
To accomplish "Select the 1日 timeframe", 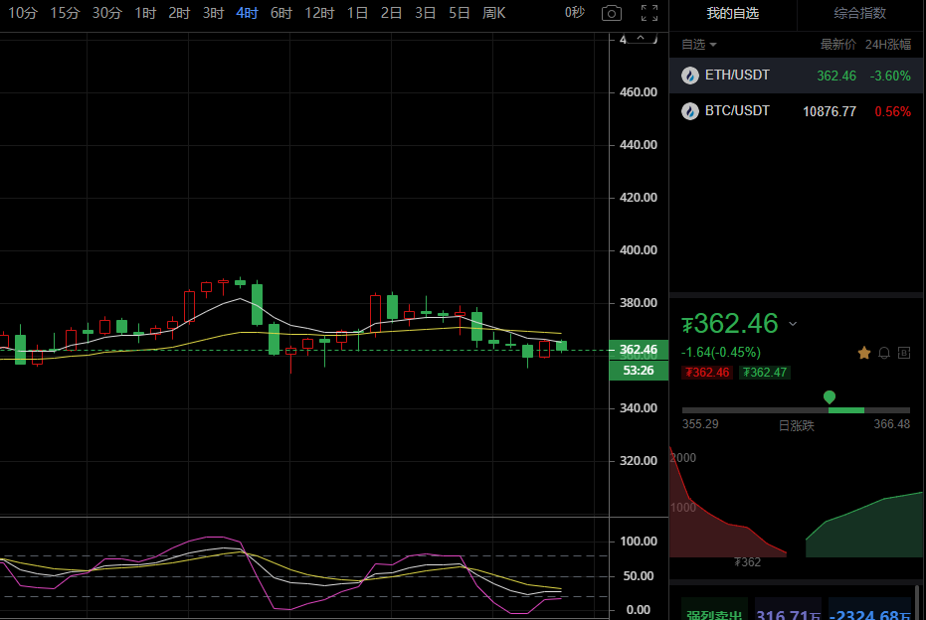I will point(357,13).
